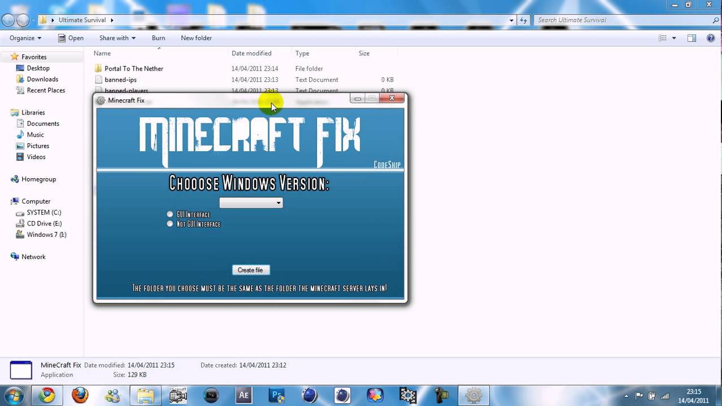Viewport: 722px width, 406px height.
Task: Select the Not GUI Interface radio button
Action: (170, 224)
